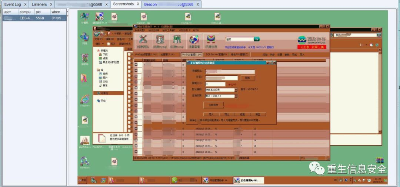Open the 计算机 desktop icon
The height and width of the screenshot is (187, 400).
pyautogui.click(x=85, y=18)
